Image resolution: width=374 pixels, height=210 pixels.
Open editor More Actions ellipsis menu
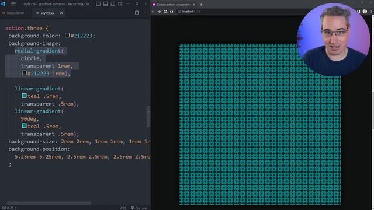144,13
